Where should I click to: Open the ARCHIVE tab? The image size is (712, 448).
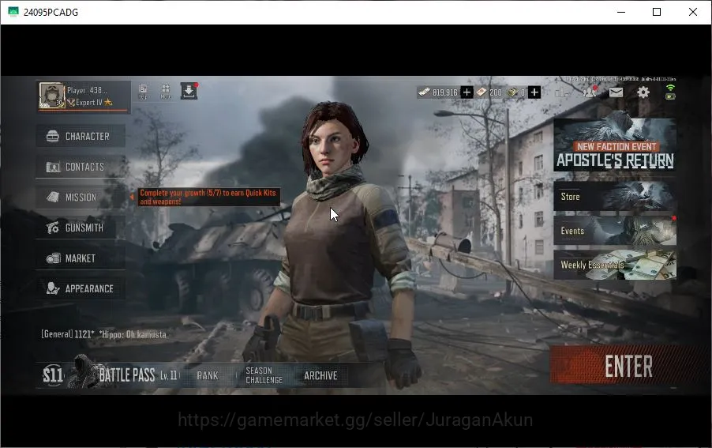[320, 376]
